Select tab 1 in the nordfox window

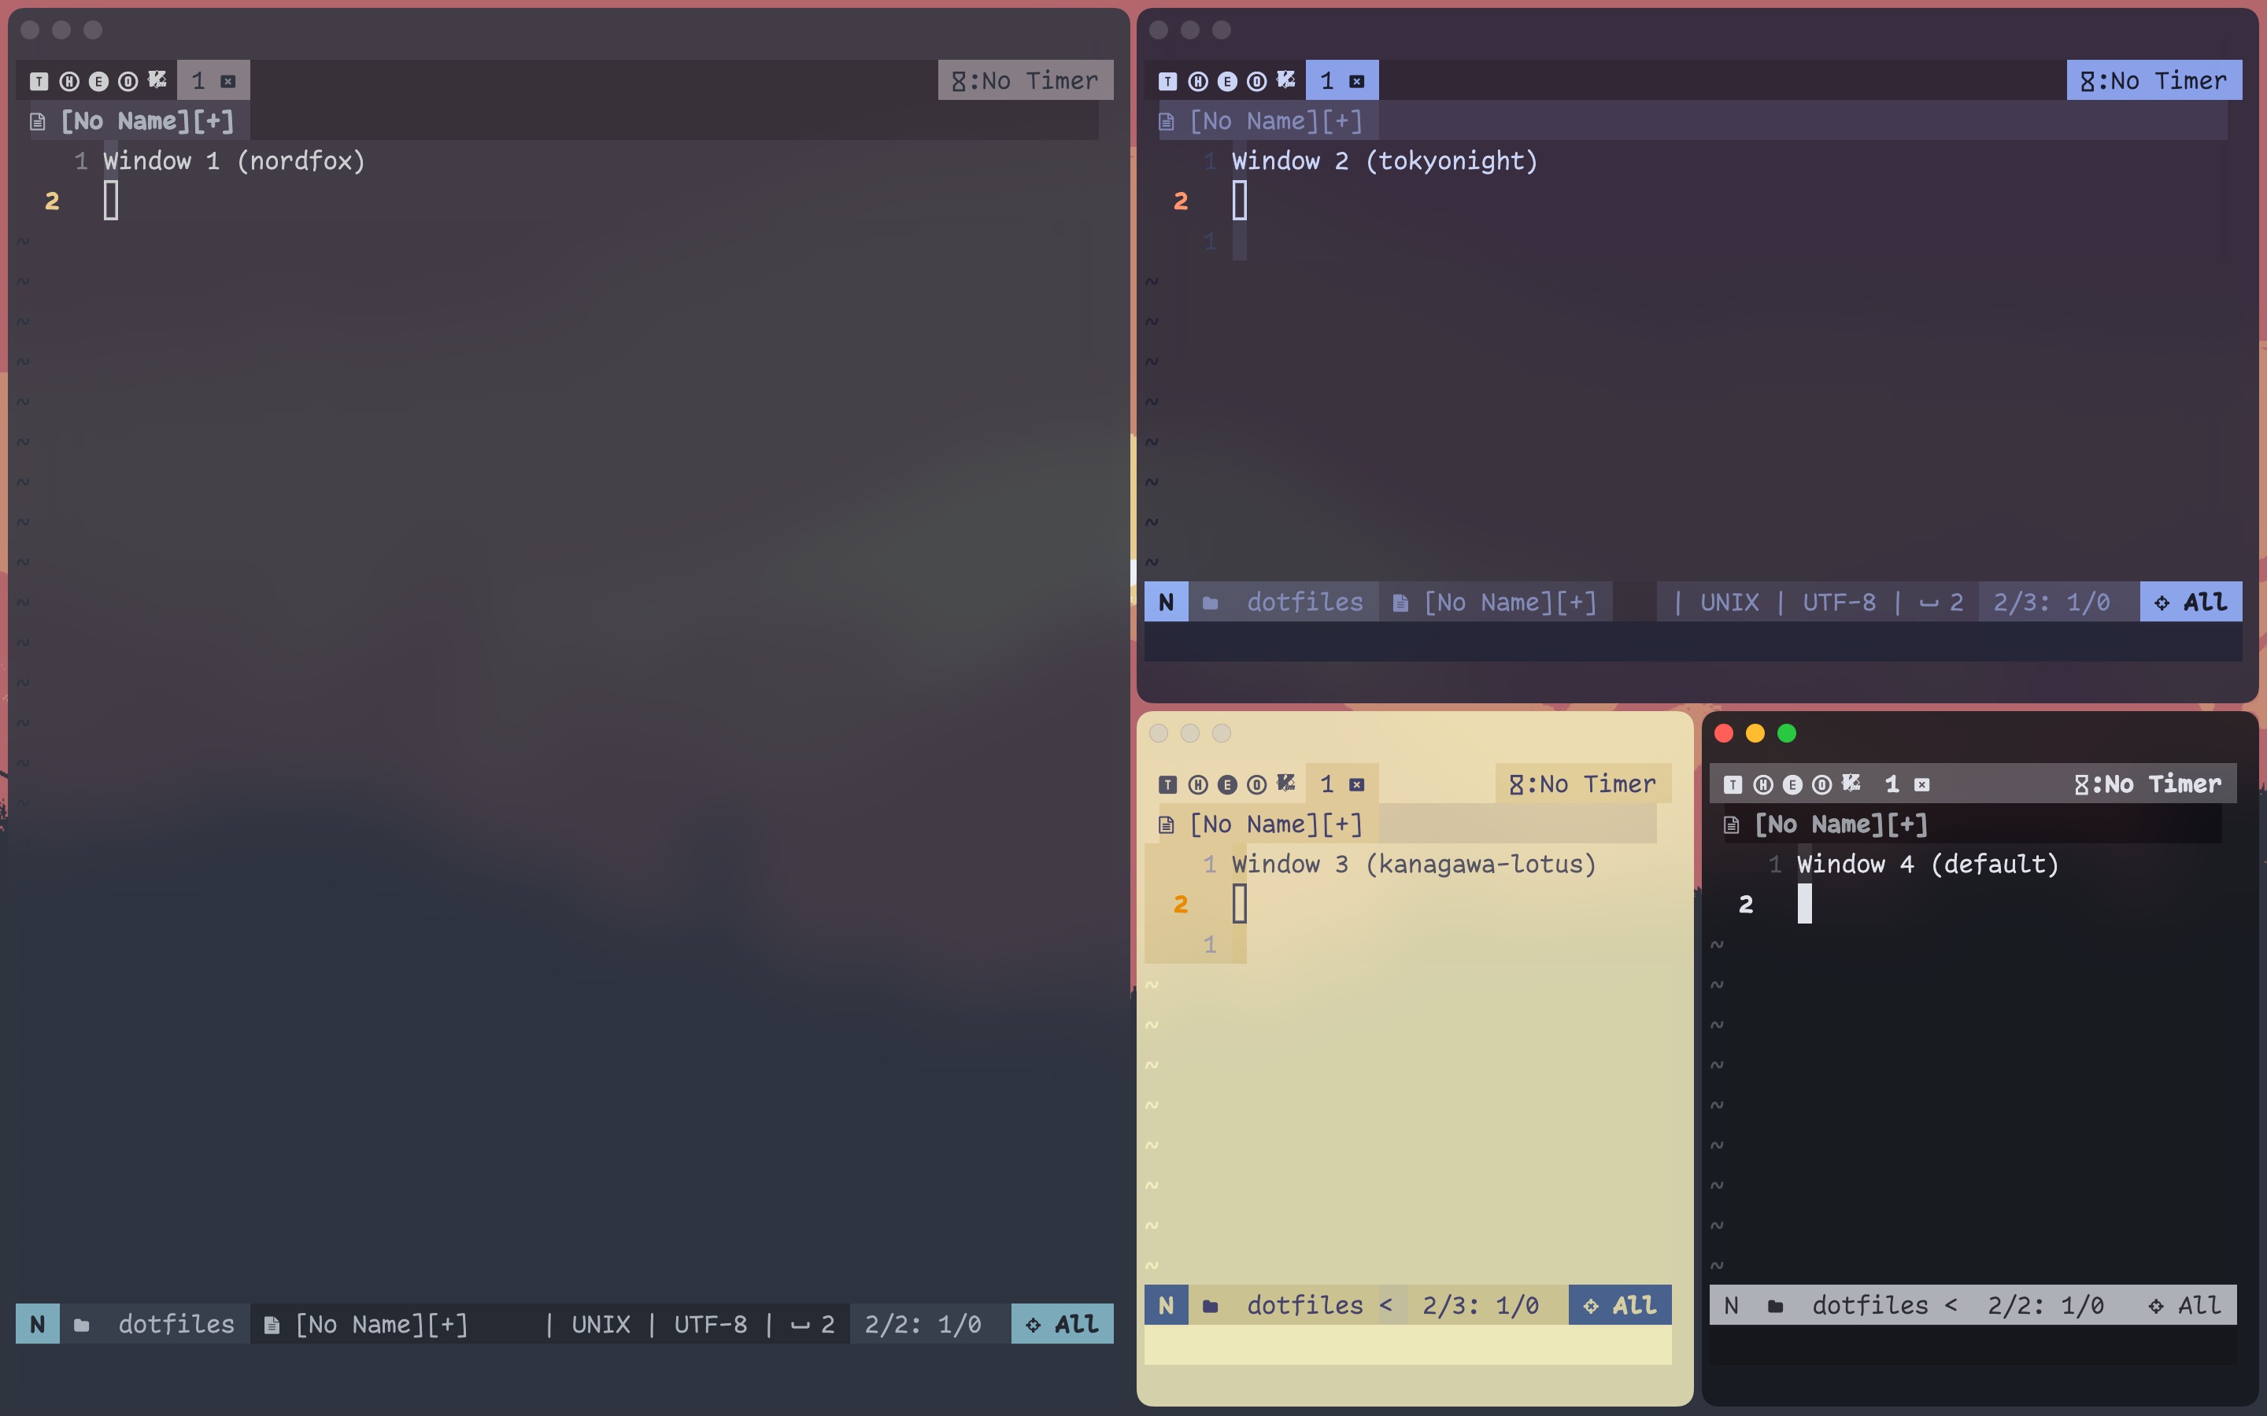[198, 82]
